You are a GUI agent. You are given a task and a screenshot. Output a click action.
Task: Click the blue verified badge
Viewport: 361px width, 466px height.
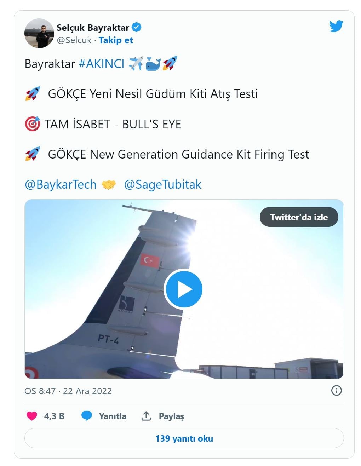point(137,27)
